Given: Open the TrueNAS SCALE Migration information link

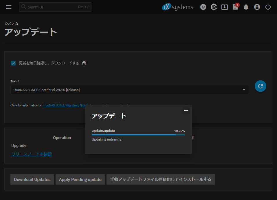Looking at the screenshot, I should click(64, 105).
